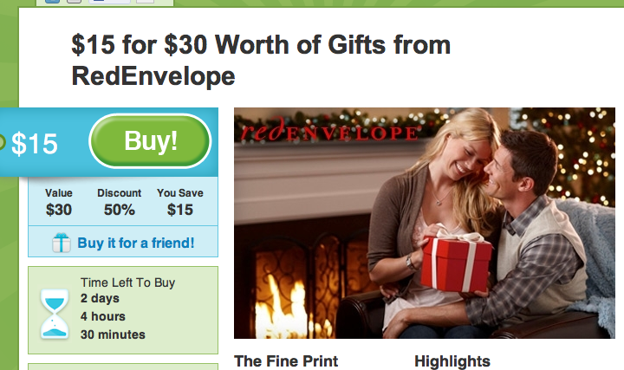Click the Facebook like box at top edge

point(109,1)
